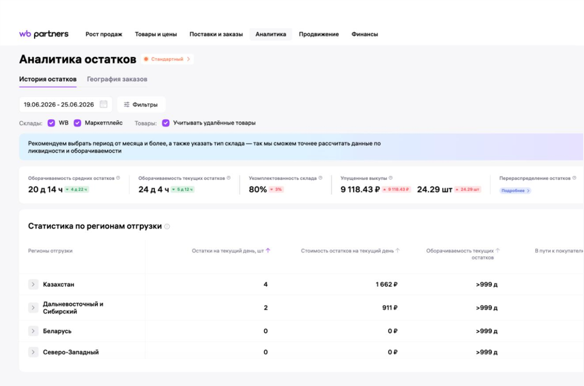Viewport: 584px width, 386px height.
Task: Click the 80% warehouse completeness value
Action: tap(258, 190)
